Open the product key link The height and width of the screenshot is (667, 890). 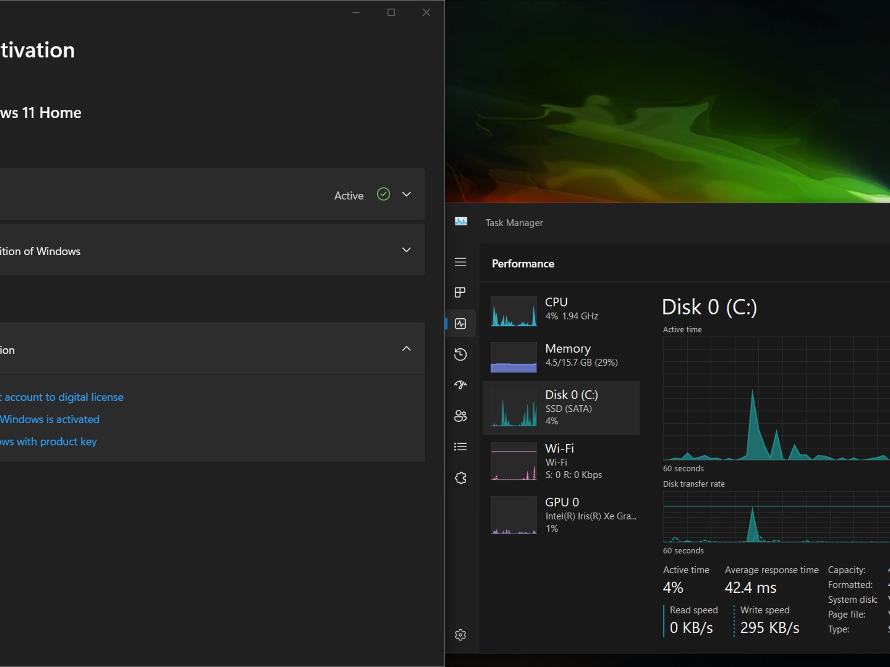pyautogui.click(x=49, y=442)
